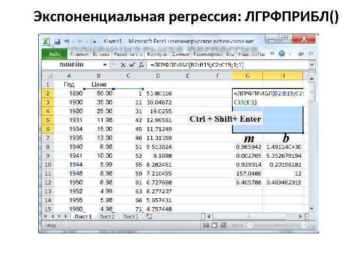Select cell with year 1948
This screenshot has width=357, height=267.
(x=69, y=174)
